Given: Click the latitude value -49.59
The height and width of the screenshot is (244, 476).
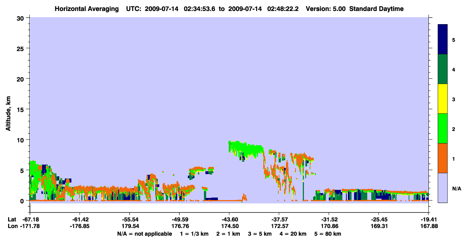Looking at the screenshot, I should [179, 219].
